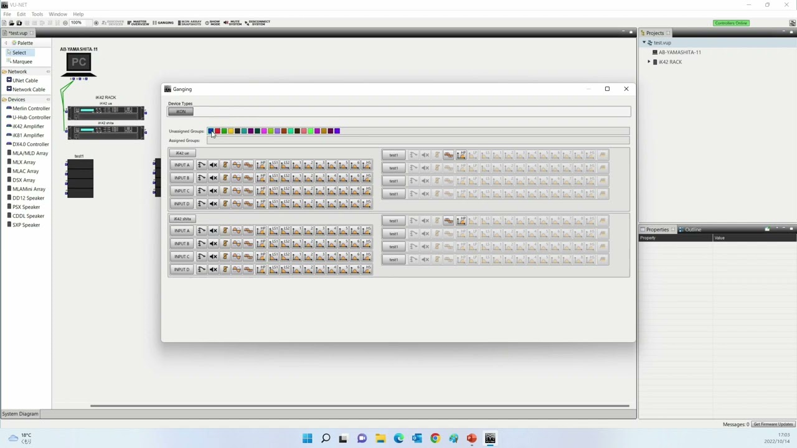Open the Master Overview from the toolbar
The image size is (797, 448).
tap(138, 22)
